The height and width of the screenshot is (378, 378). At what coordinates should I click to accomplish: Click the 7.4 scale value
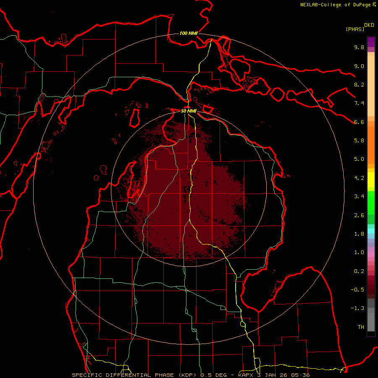359,103
